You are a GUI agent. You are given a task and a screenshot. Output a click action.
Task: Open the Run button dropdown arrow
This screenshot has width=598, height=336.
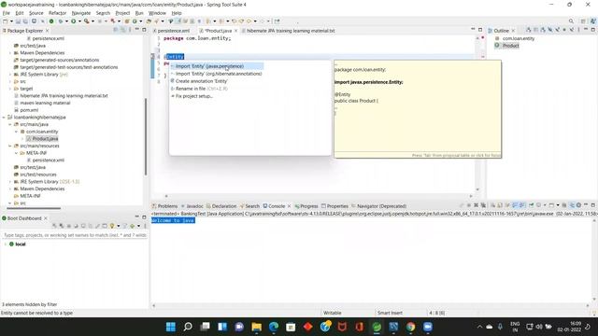tap(79, 21)
